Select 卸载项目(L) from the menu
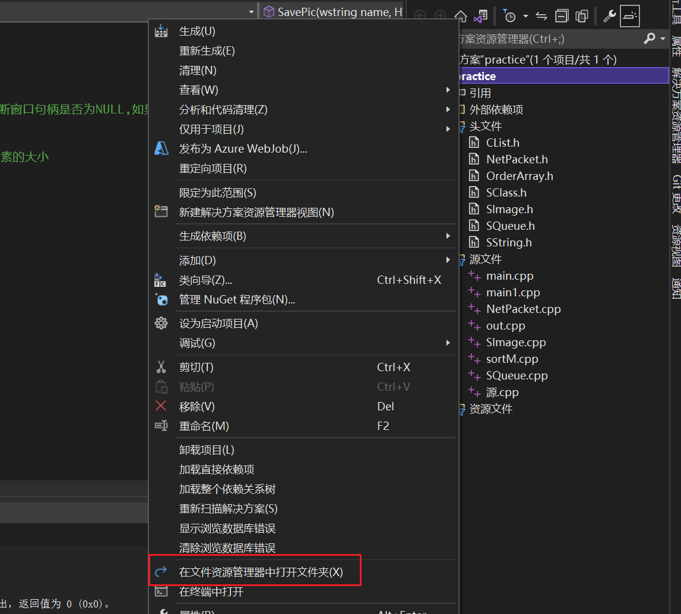Image resolution: width=681 pixels, height=614 pixels. click(207, 450)
